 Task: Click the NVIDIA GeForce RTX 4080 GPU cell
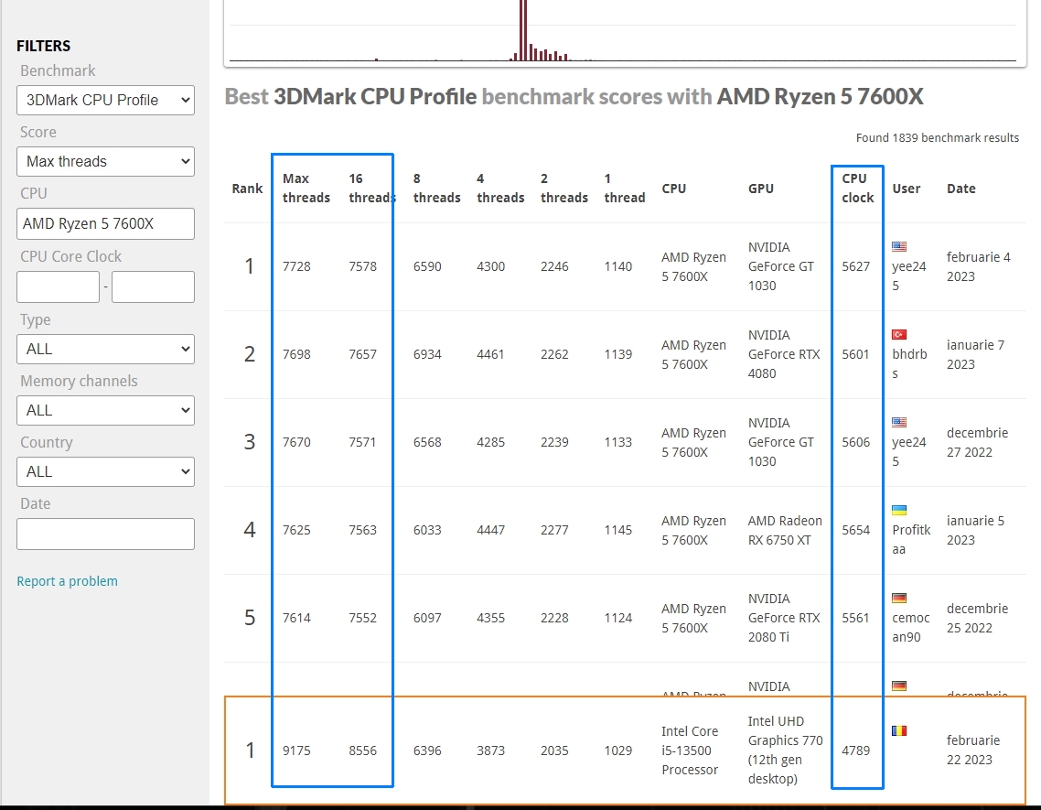784,354
